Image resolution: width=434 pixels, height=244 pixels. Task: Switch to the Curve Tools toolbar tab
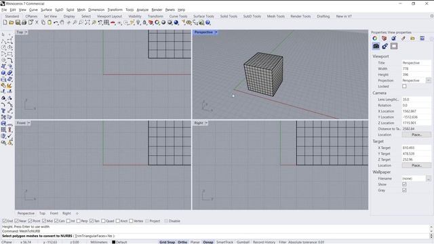point(178,16)
